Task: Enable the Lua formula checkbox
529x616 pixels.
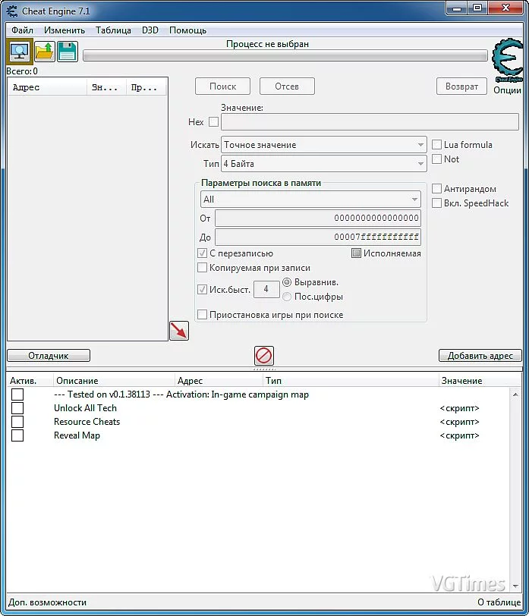Action: point(436,145)
